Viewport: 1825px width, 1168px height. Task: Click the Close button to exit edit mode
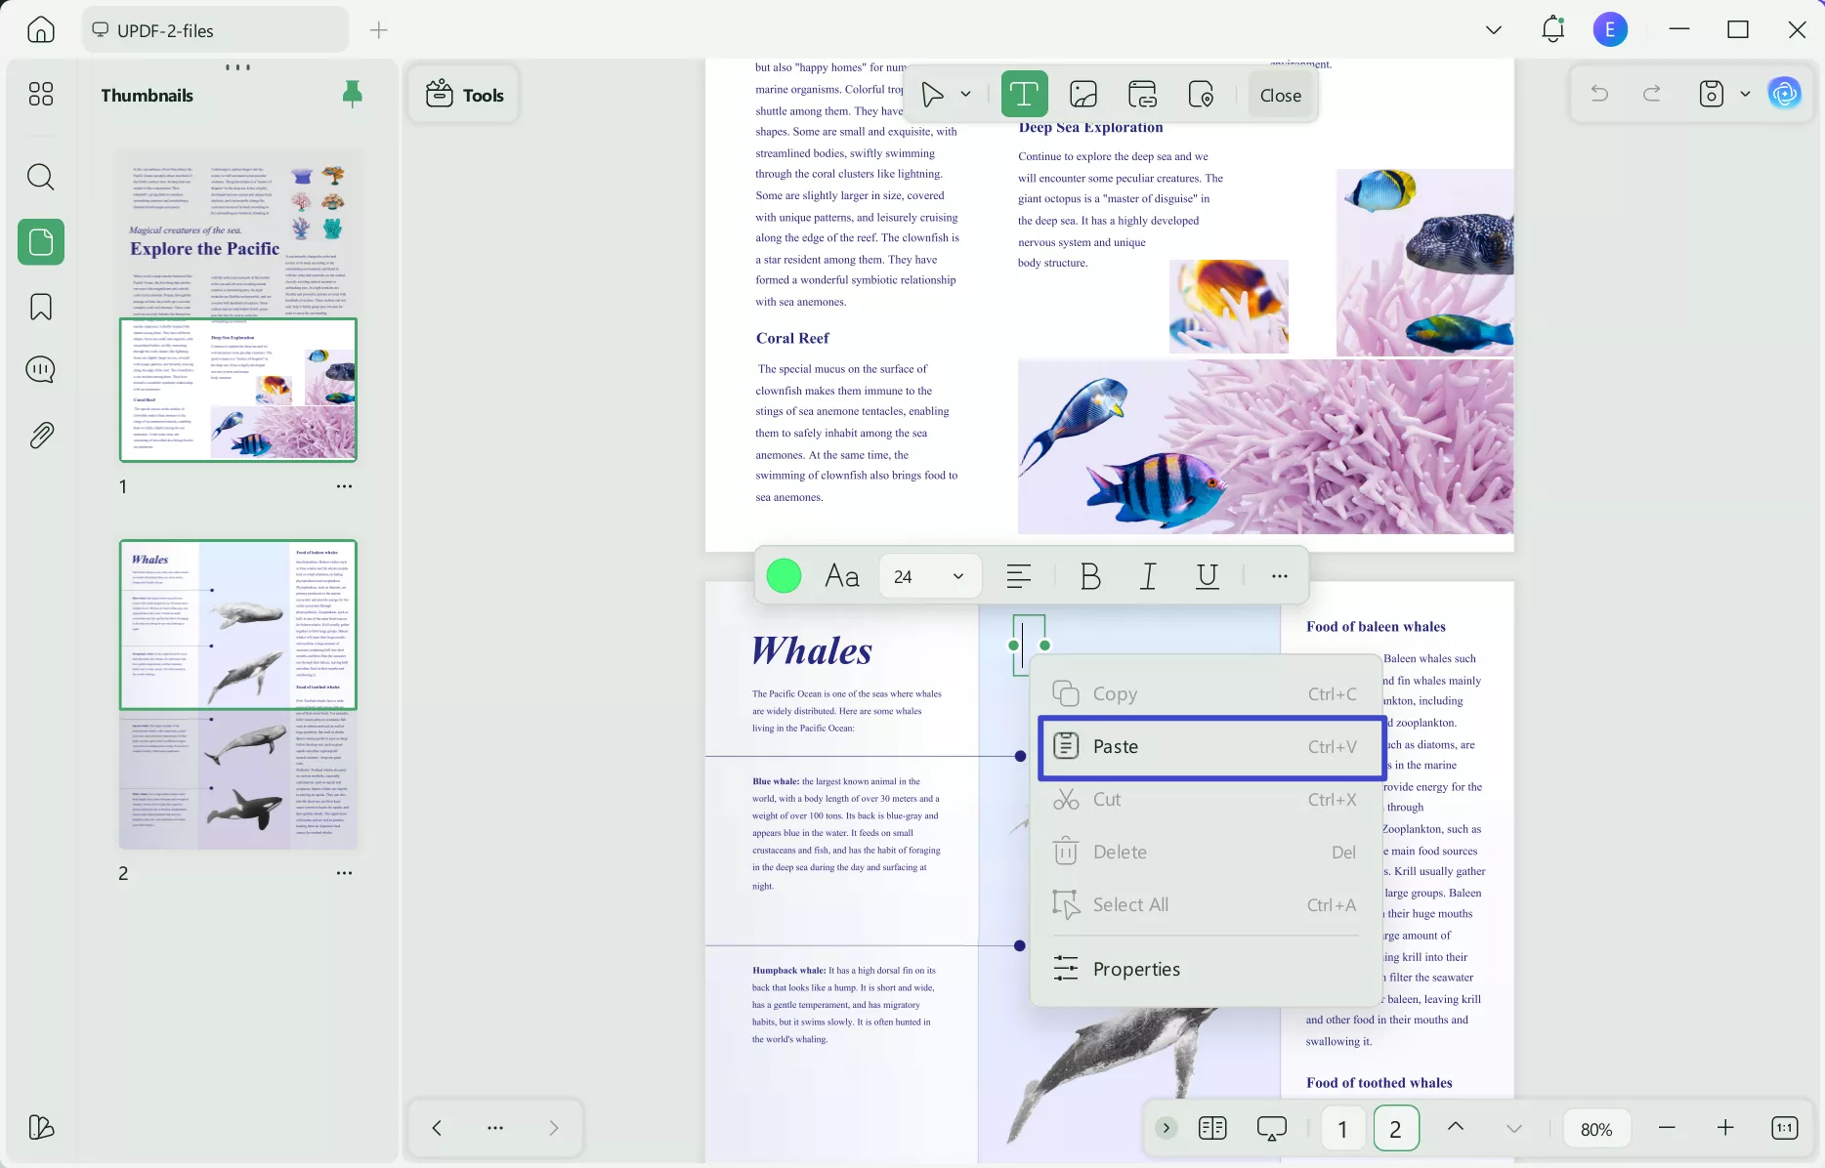1280,94
